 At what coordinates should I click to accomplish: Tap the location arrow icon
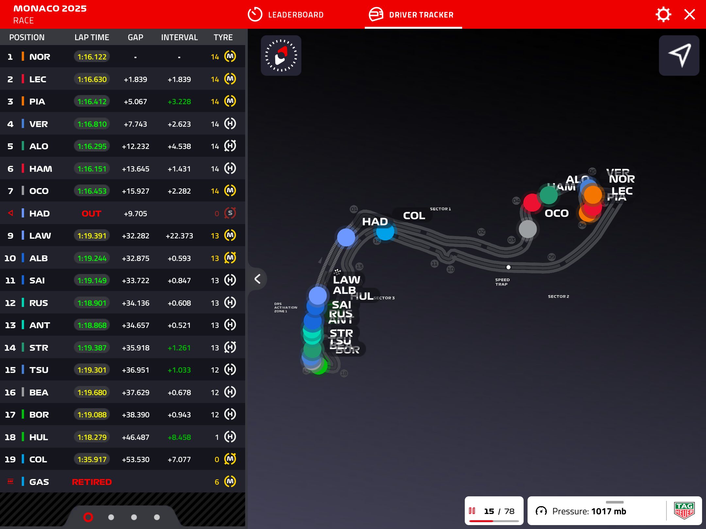pyautogui.click(x=679, y=56)
